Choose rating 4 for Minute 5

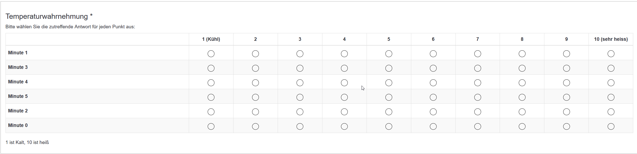point(344,97)
